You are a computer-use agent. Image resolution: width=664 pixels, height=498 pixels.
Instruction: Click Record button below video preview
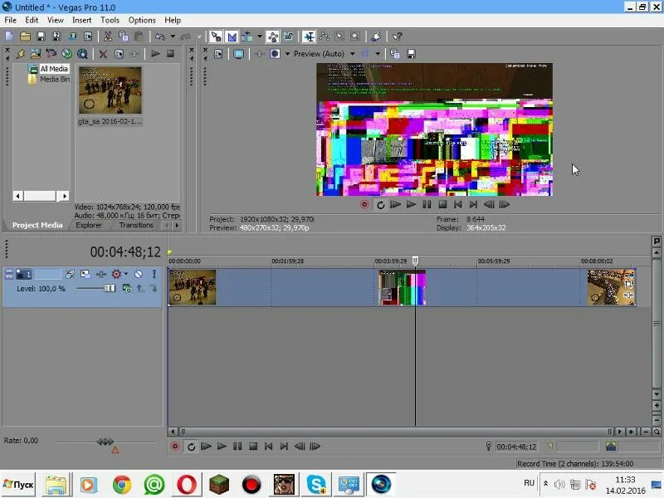coord(364,205)
